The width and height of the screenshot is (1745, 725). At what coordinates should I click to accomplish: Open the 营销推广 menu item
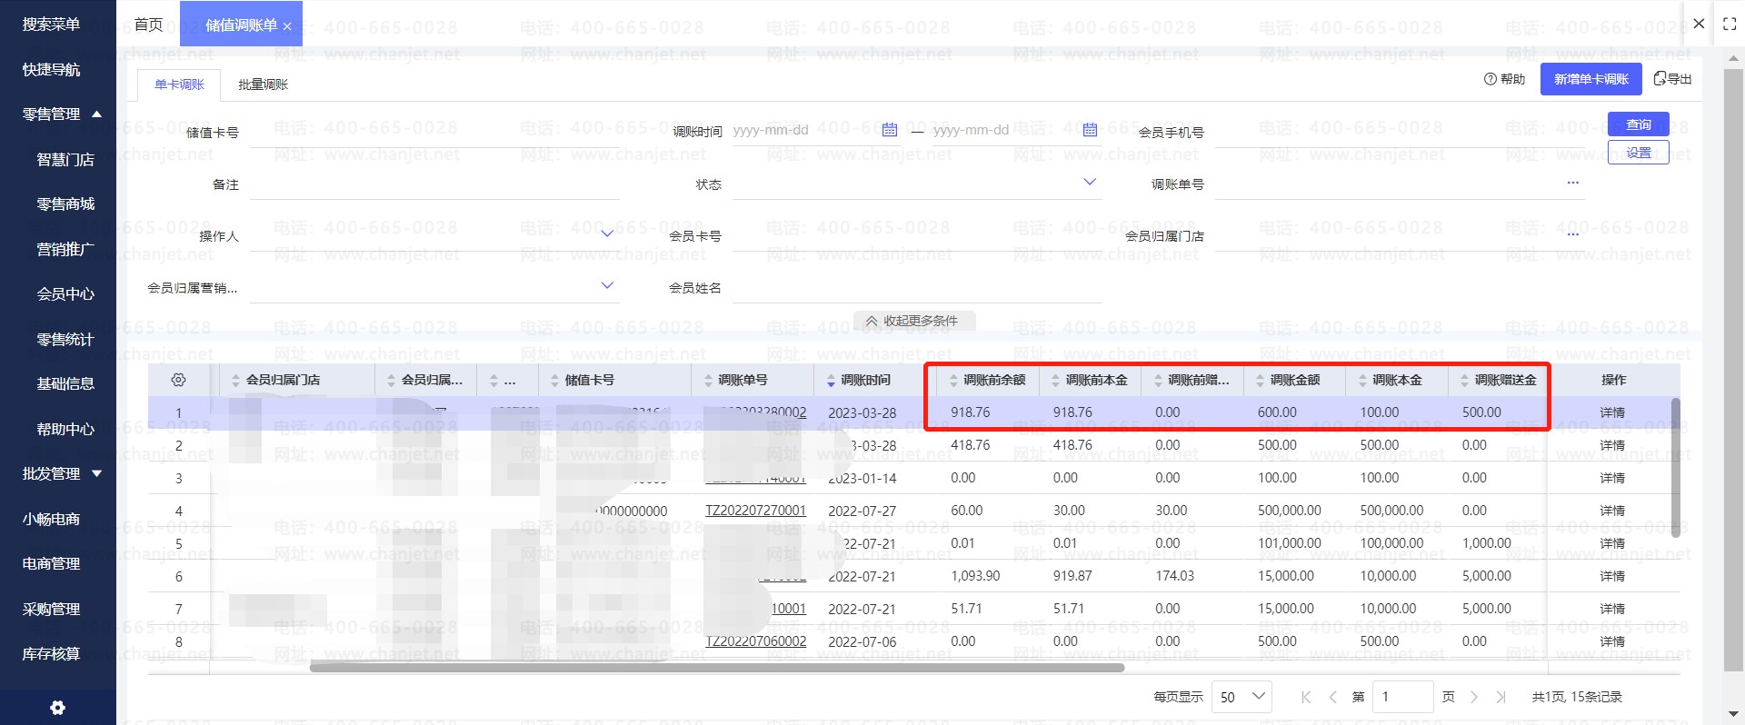65,250
